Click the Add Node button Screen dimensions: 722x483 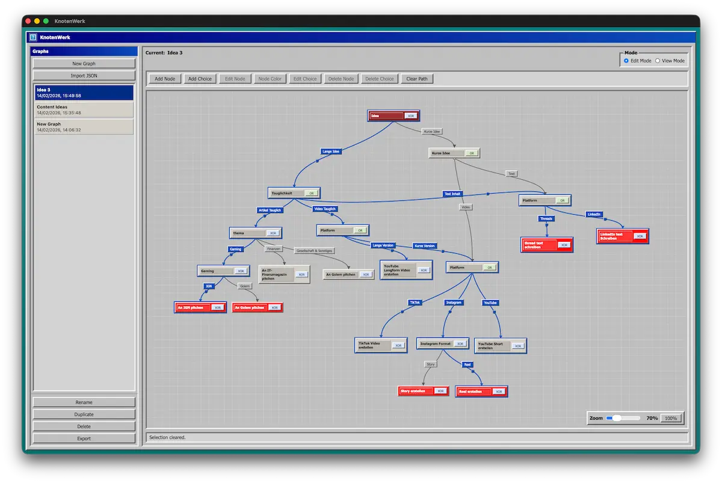tap(165, 78)
